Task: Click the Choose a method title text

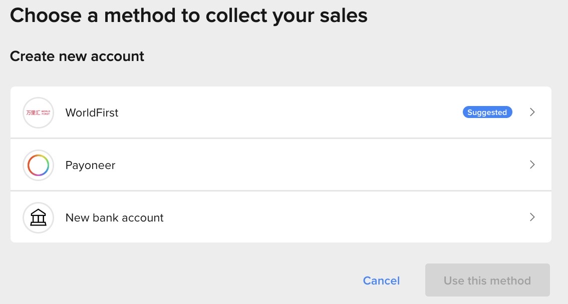Action: 188,16
